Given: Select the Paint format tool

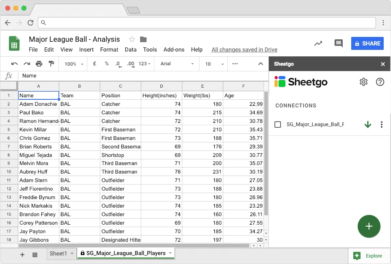Looking at the screenshot, I should 50,64.
